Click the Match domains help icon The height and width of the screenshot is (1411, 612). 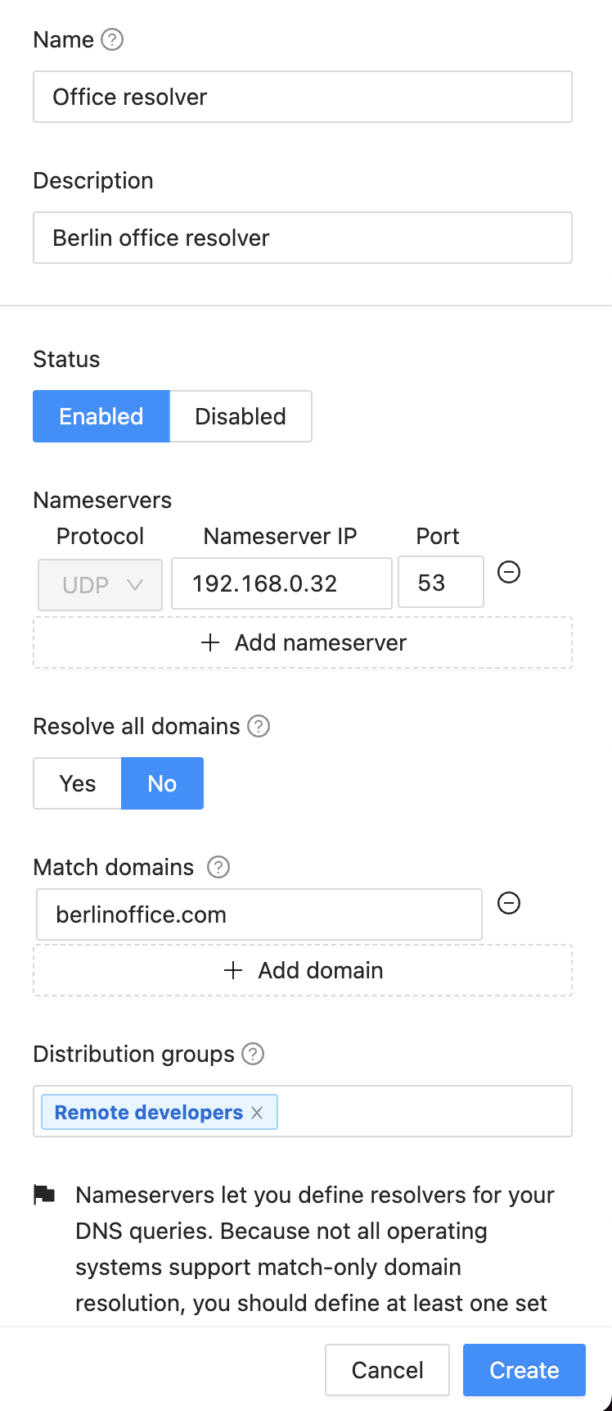(218, 867)
